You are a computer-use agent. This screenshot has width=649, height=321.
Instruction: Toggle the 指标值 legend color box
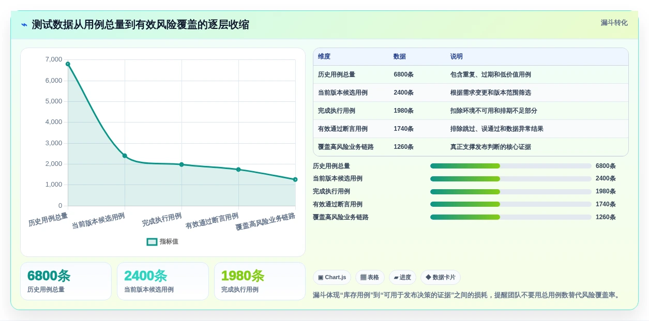(x=152, y=241)
